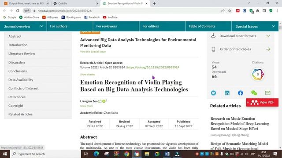Screen dimensions: 282x158
Task: Open YouTube bookmark
Action: pos(110,17)
